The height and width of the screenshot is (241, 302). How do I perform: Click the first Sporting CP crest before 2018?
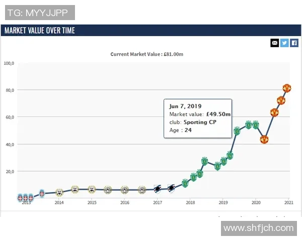pos(186,184)
